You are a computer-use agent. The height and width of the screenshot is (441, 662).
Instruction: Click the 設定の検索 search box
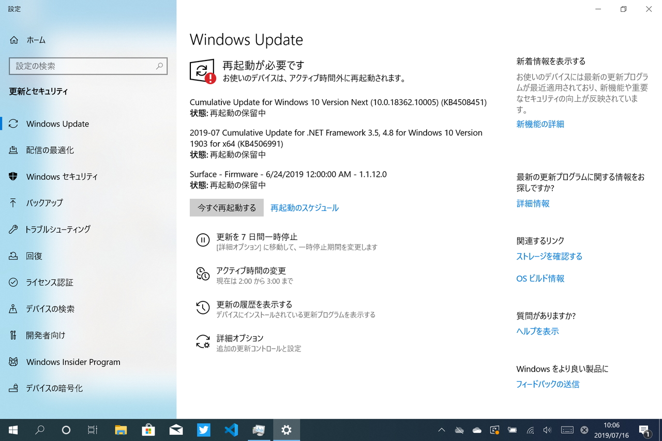coord(88,66)
